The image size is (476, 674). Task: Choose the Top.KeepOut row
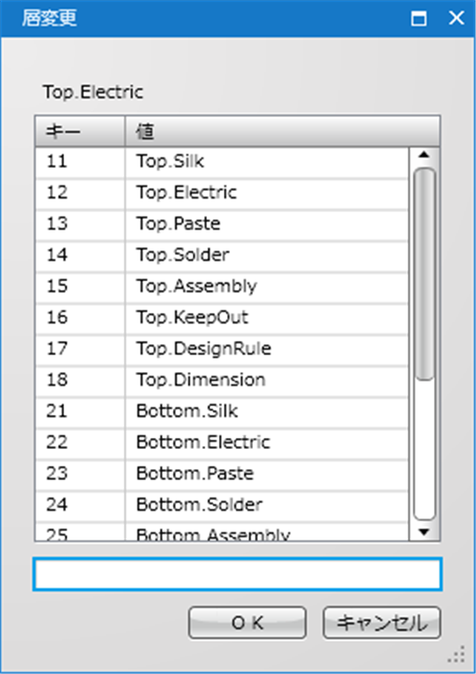(221, 318)
